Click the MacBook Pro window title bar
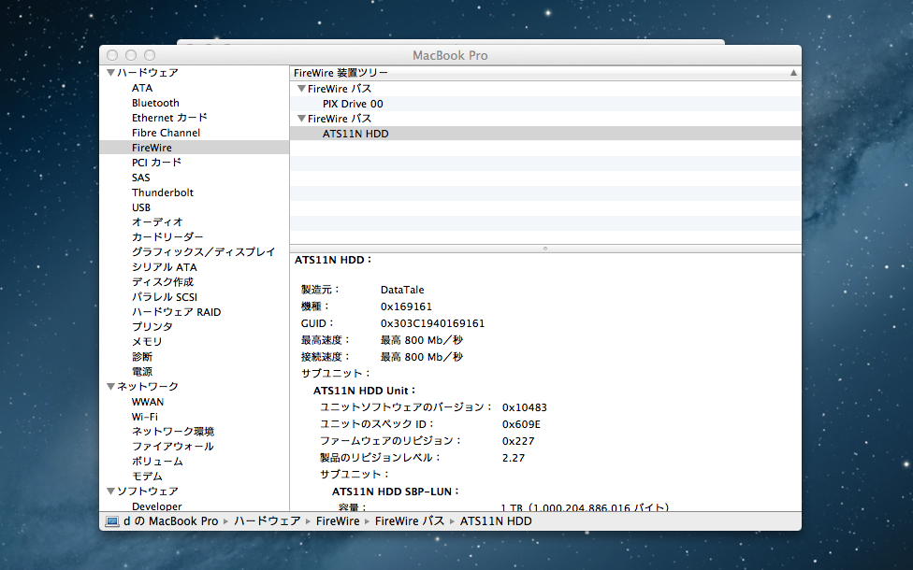 (450, 55)
